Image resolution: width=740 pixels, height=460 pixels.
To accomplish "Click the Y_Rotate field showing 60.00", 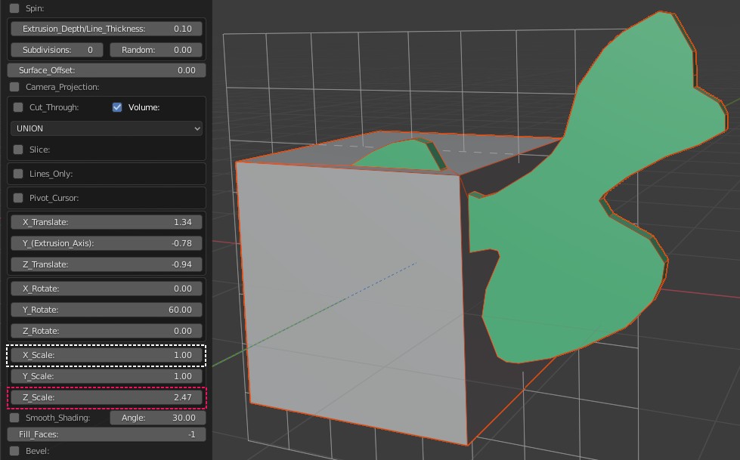I will [x=107, y=310].
